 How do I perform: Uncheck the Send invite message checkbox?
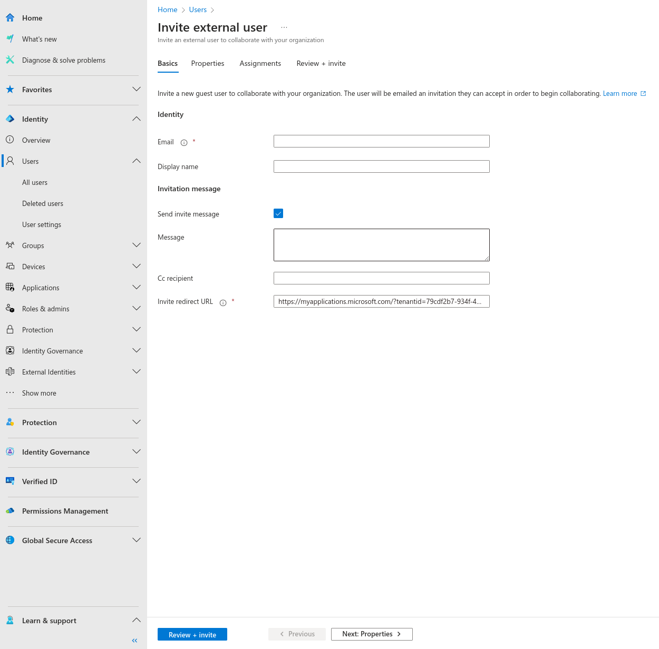click(278, 213)
